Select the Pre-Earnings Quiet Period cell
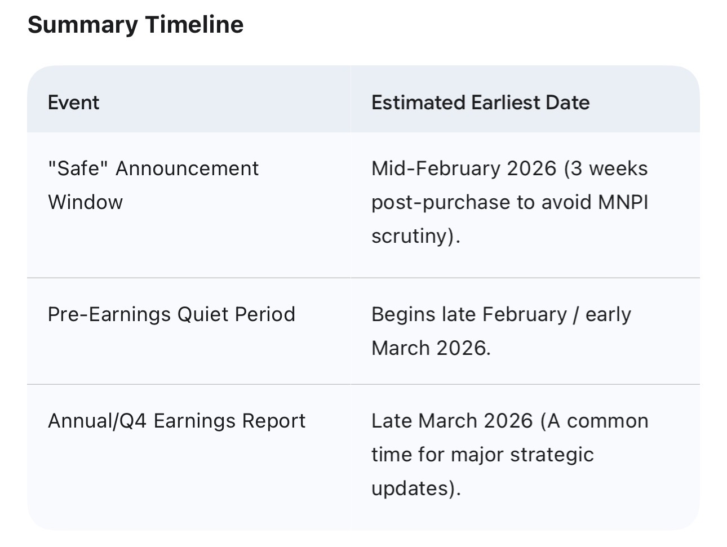This screenshot has height=547, width=727. point(171,314)
